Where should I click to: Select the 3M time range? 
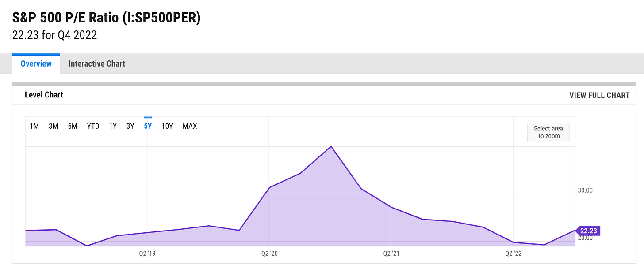point(54,126)
